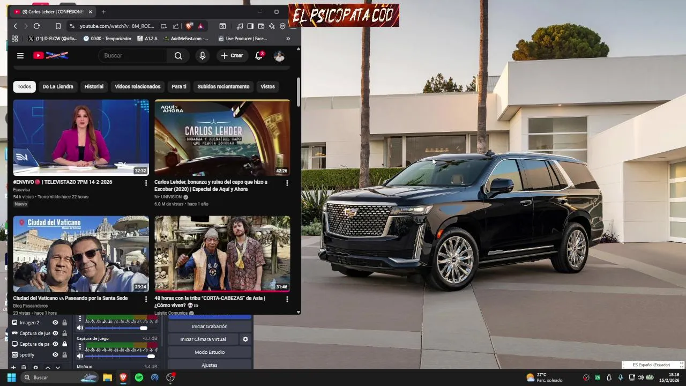Viewport: 686px width, 386px height.
Task: Open a new browser tab
Action: click(103, 11)
